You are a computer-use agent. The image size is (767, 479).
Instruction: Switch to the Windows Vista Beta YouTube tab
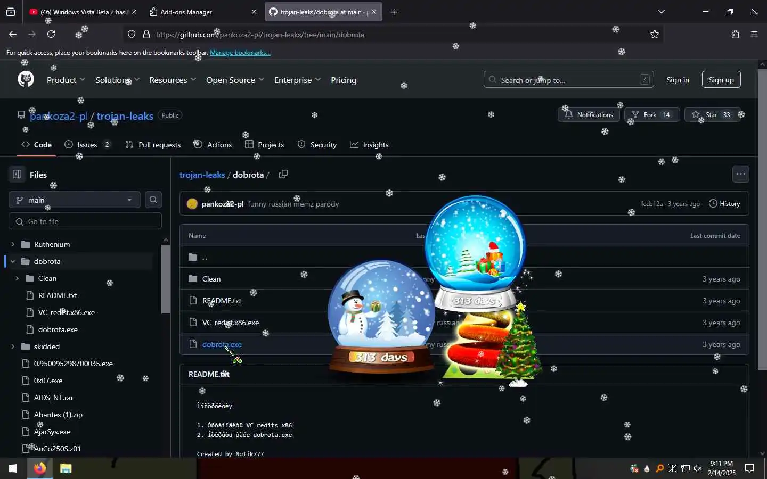coord(83,12)
